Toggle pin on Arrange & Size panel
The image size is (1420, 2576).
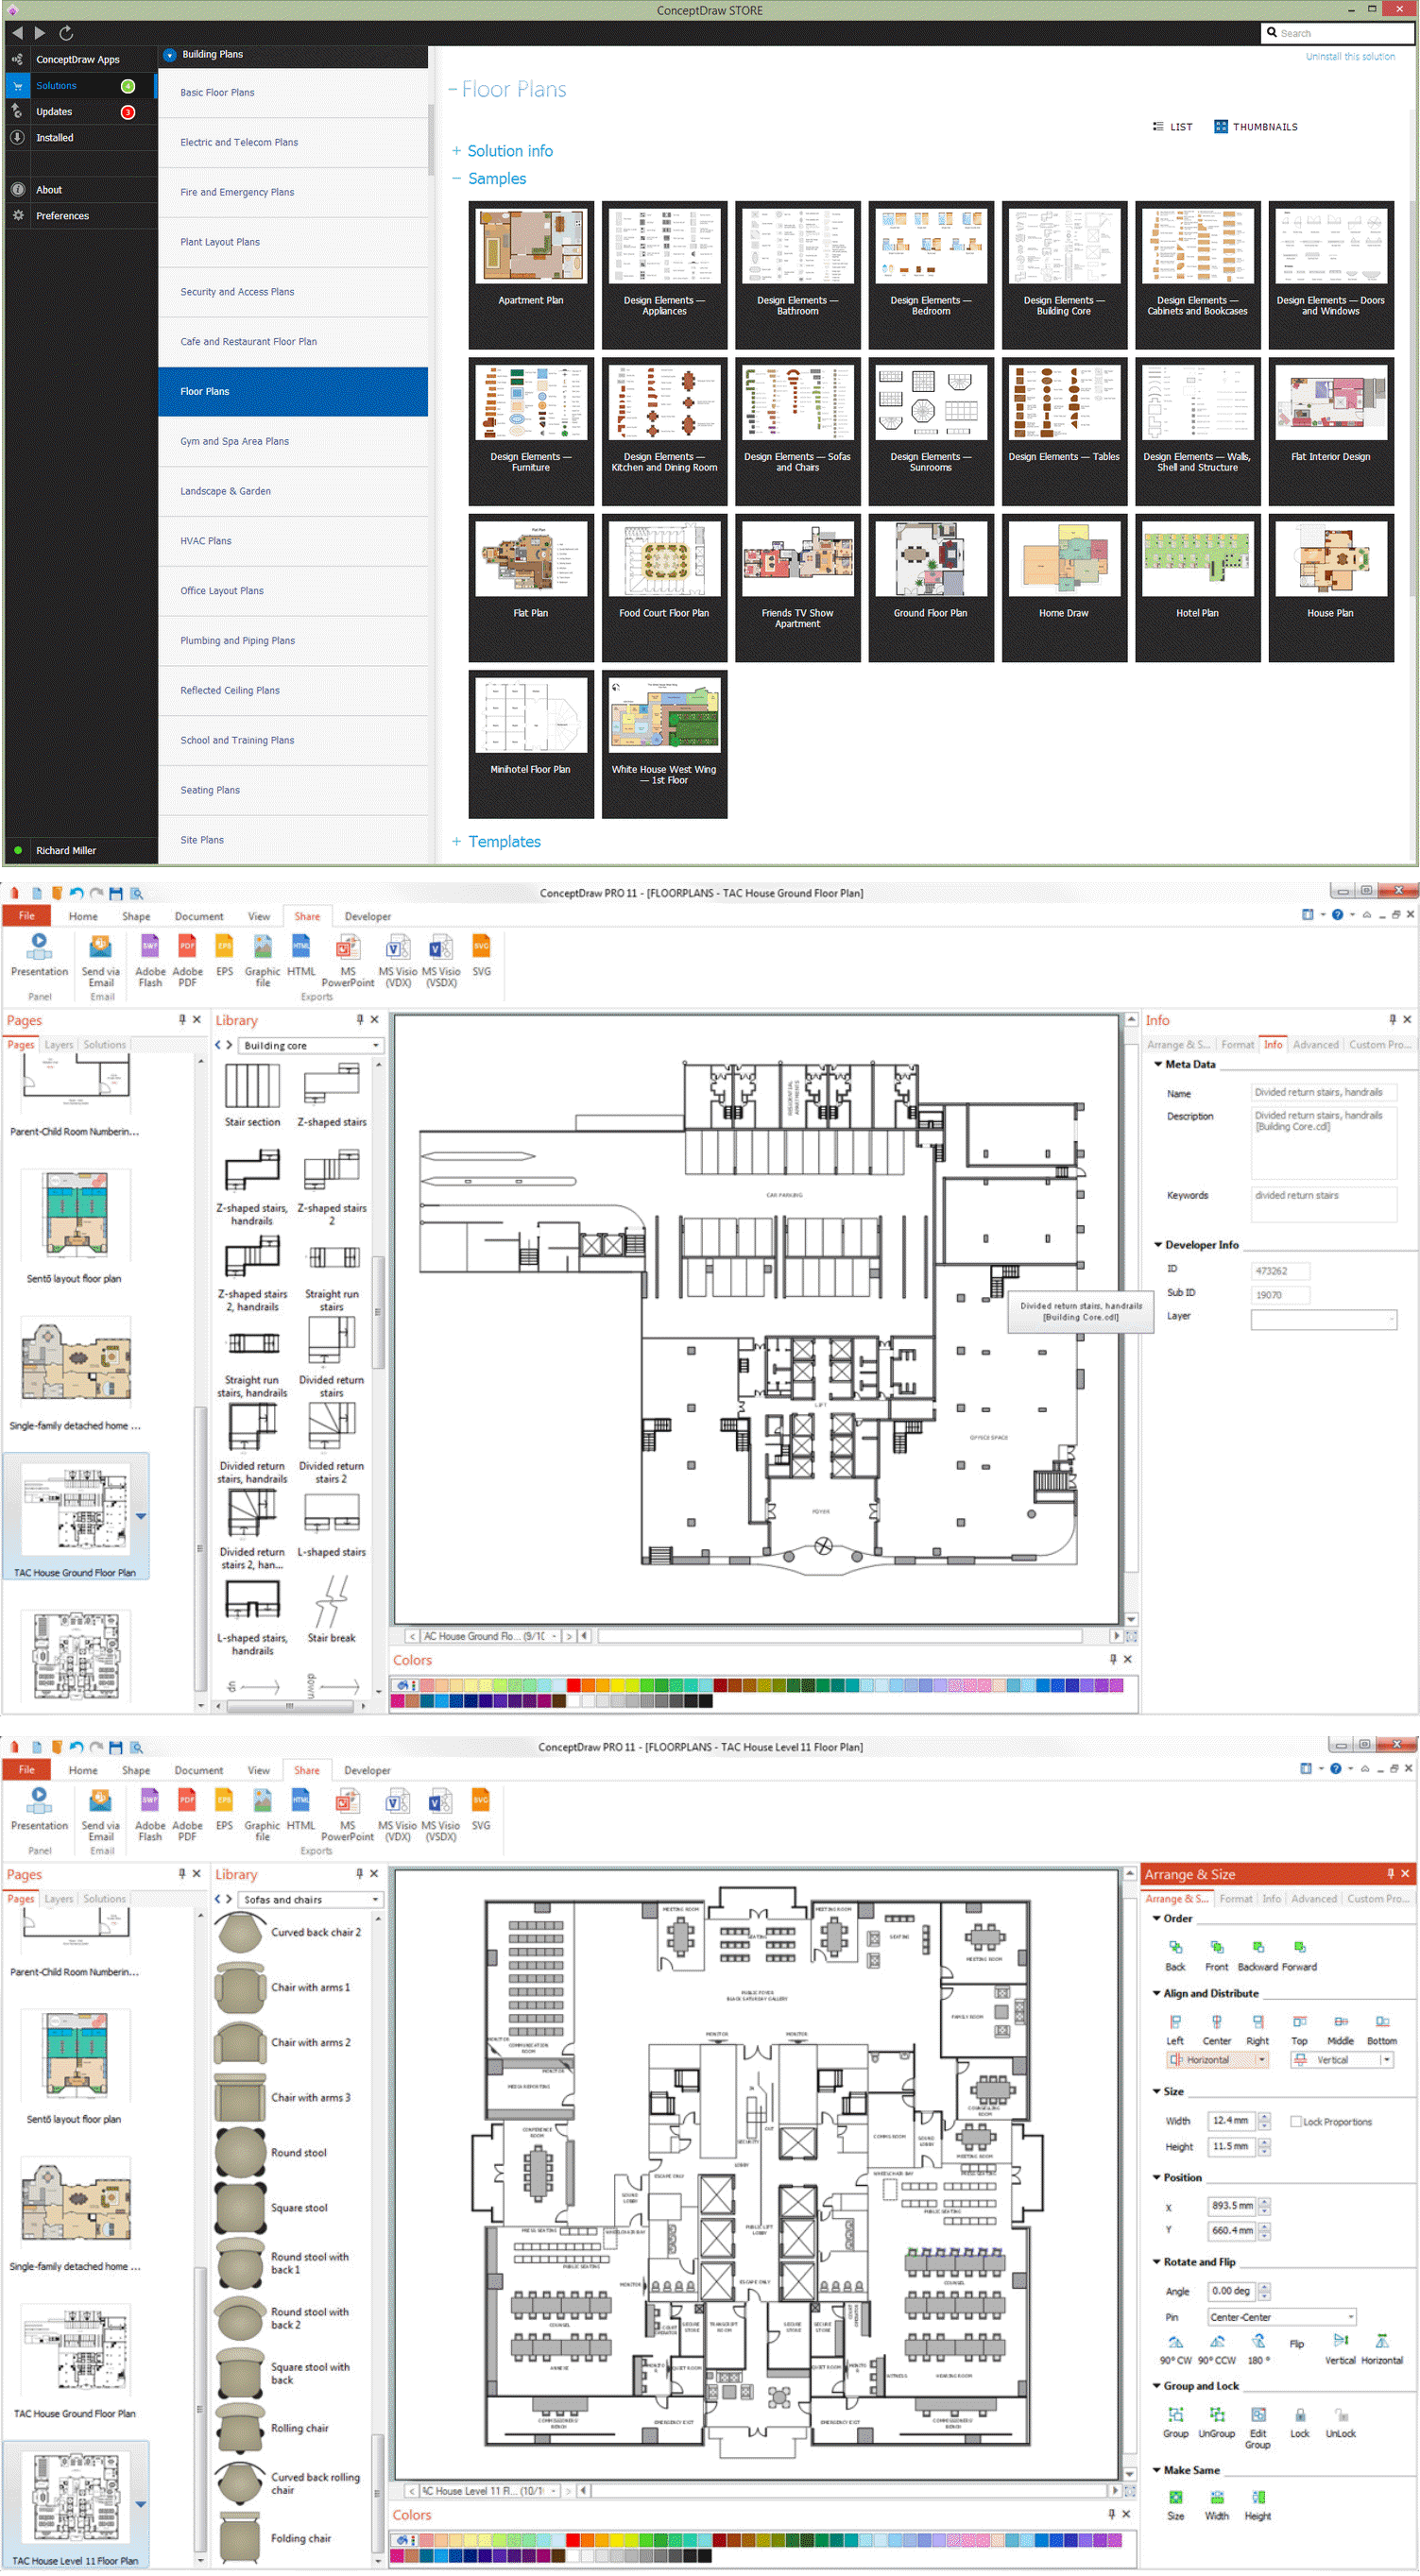(1390, 1873)
